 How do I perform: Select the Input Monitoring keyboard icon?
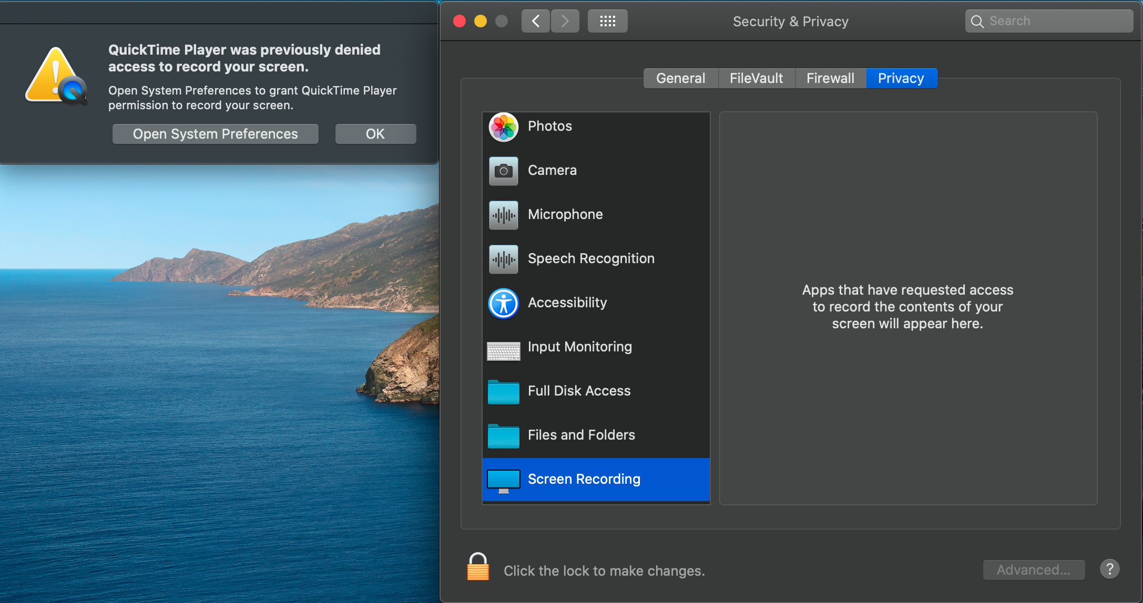pos(503,350)
